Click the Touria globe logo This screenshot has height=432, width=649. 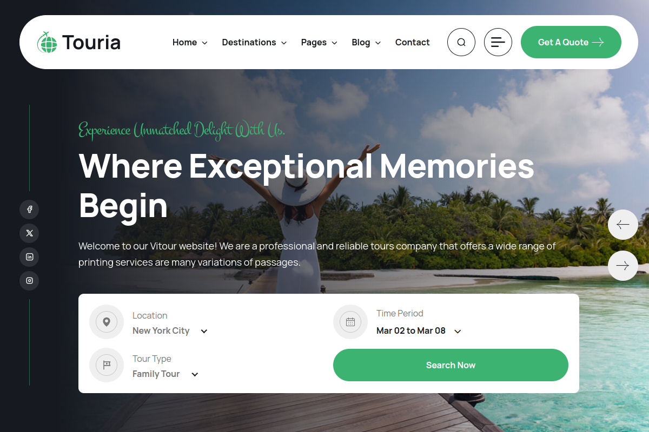[47, 42]
